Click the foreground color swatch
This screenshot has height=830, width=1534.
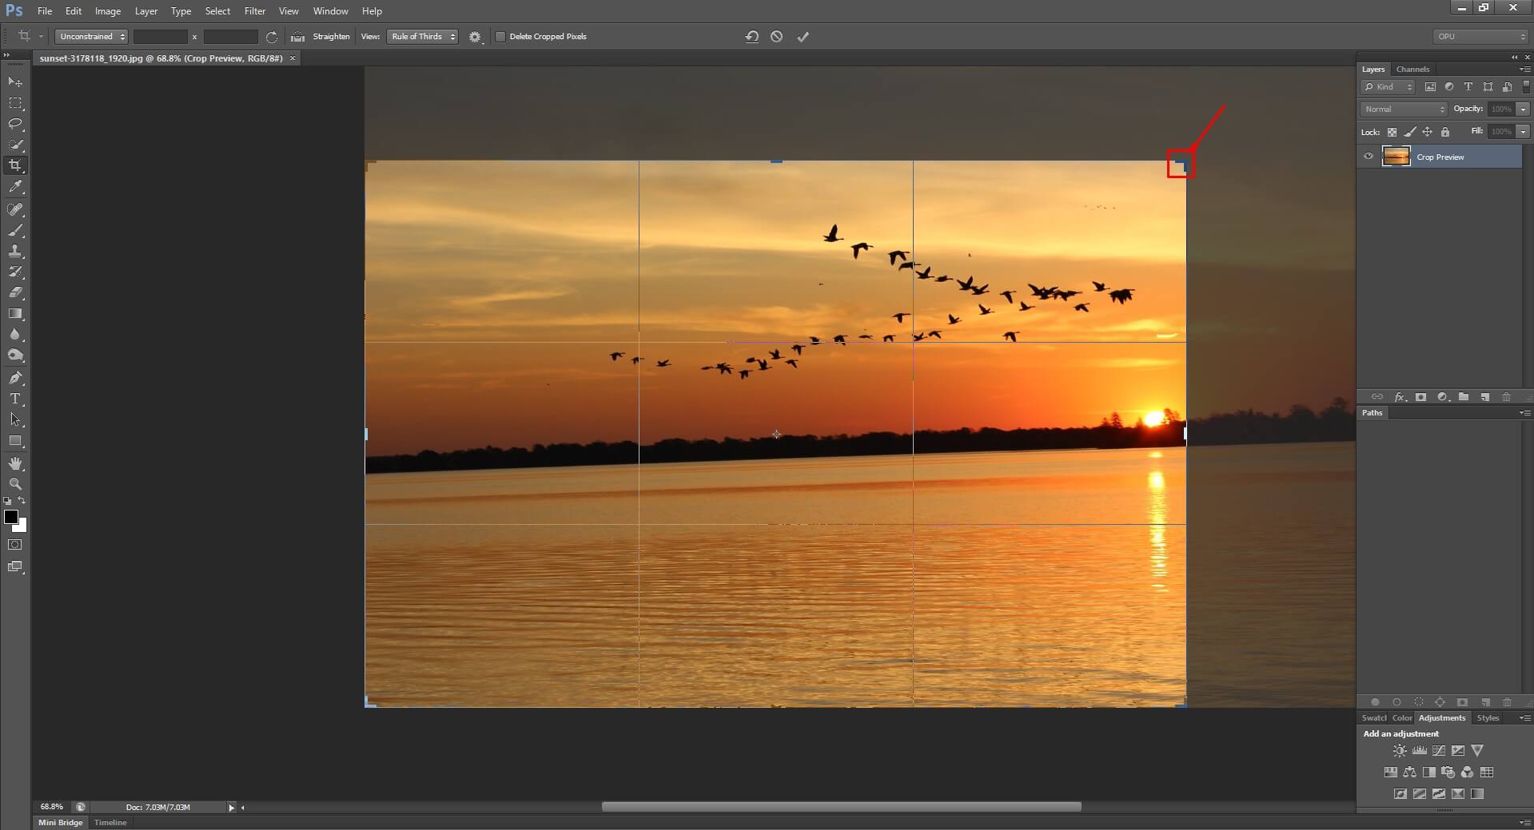pos(11,518)
